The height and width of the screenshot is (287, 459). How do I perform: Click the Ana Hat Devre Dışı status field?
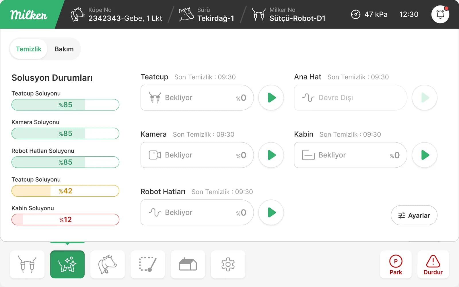point(351,98)
